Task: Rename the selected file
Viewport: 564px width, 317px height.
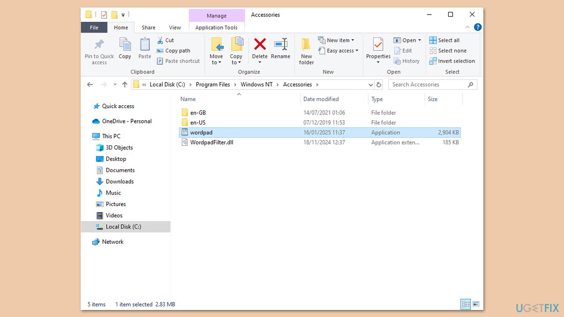Action: pos(281,48)
